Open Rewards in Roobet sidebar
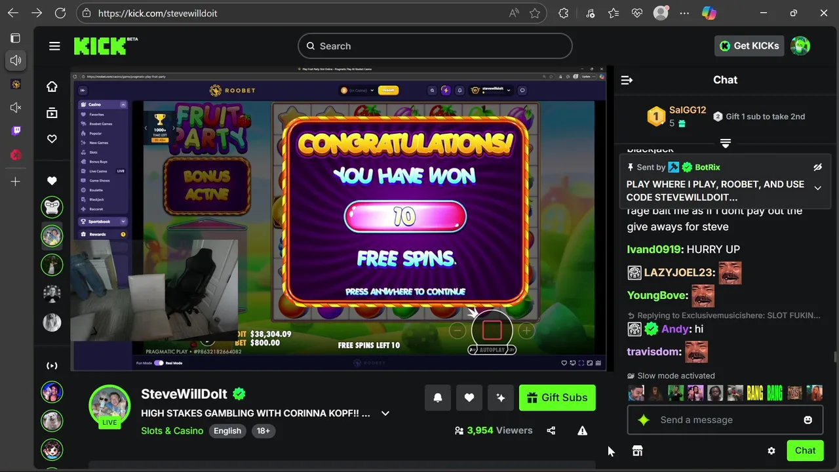The width and height of the screenshot is (839, 472). [103, 234]
